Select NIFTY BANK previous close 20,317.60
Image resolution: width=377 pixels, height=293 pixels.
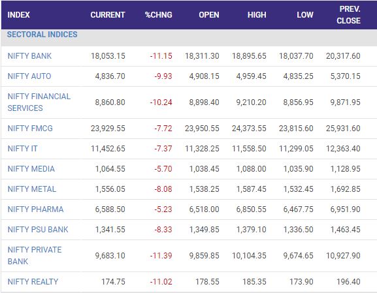pos(343,56)
